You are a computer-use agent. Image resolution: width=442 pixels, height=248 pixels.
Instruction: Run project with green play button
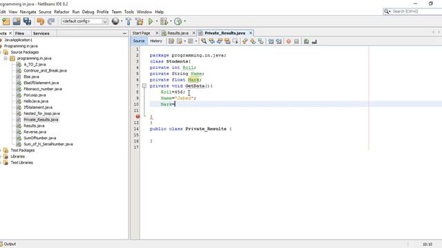click(151, 21)
